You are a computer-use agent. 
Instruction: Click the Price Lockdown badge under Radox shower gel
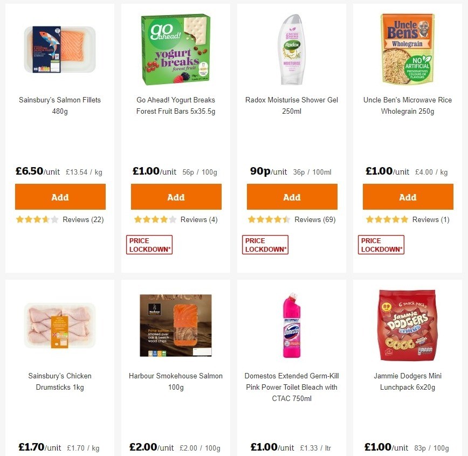(265, 244)
